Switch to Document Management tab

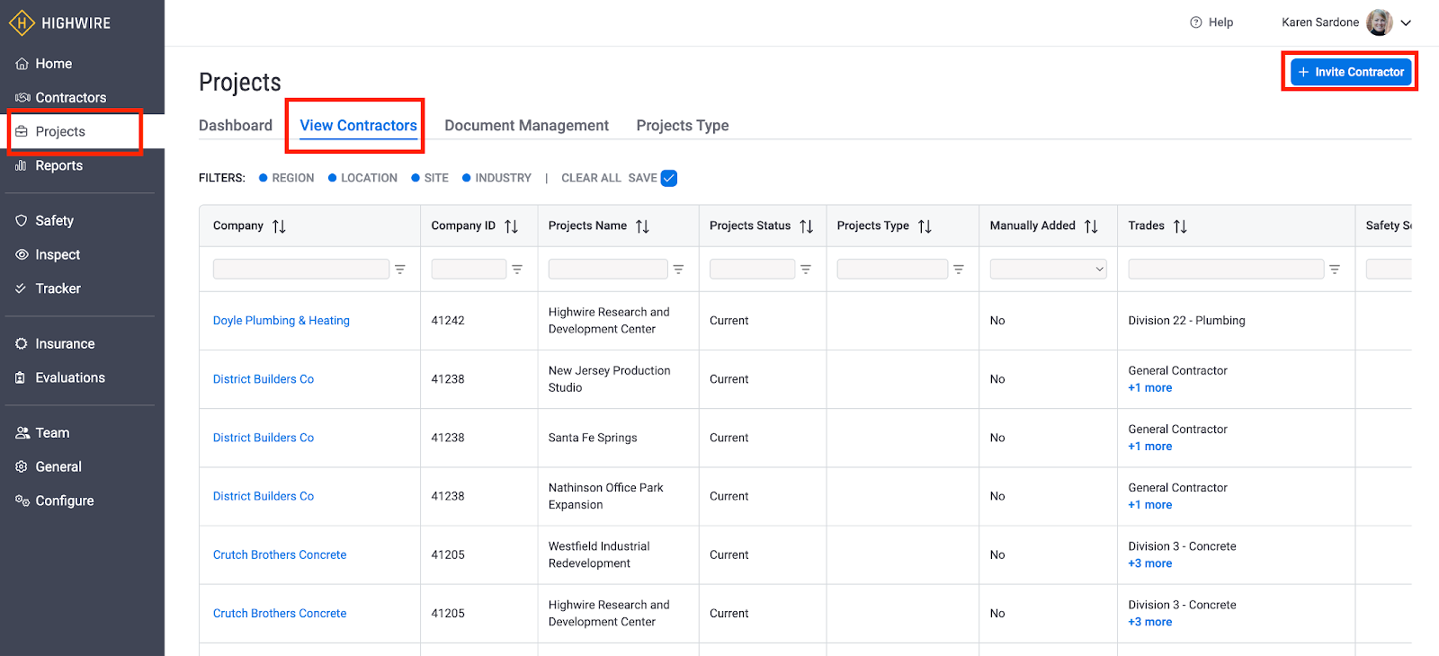point(526,126)
